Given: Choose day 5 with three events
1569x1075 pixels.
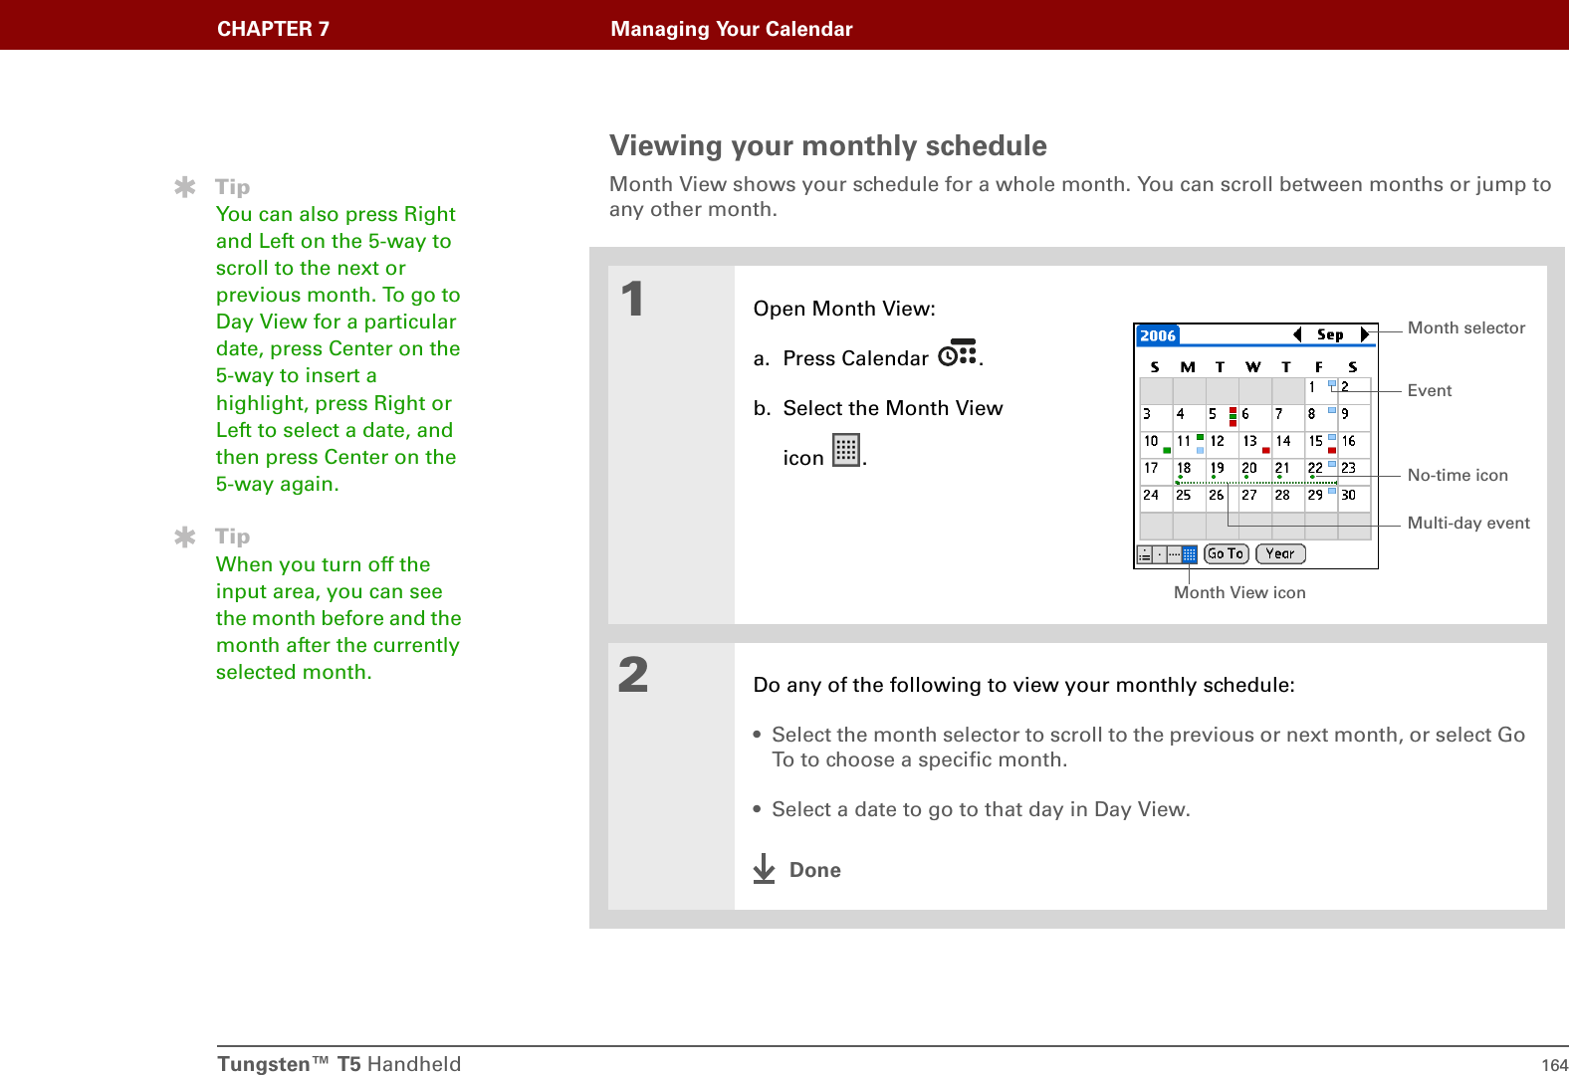Looking at the screenshot, I should (x=1223, y=418).
